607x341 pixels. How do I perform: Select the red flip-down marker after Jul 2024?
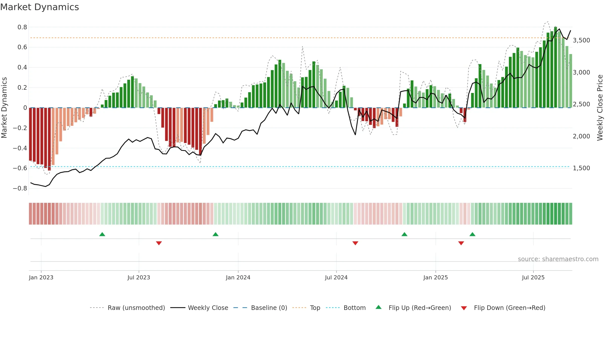point(355,243)
